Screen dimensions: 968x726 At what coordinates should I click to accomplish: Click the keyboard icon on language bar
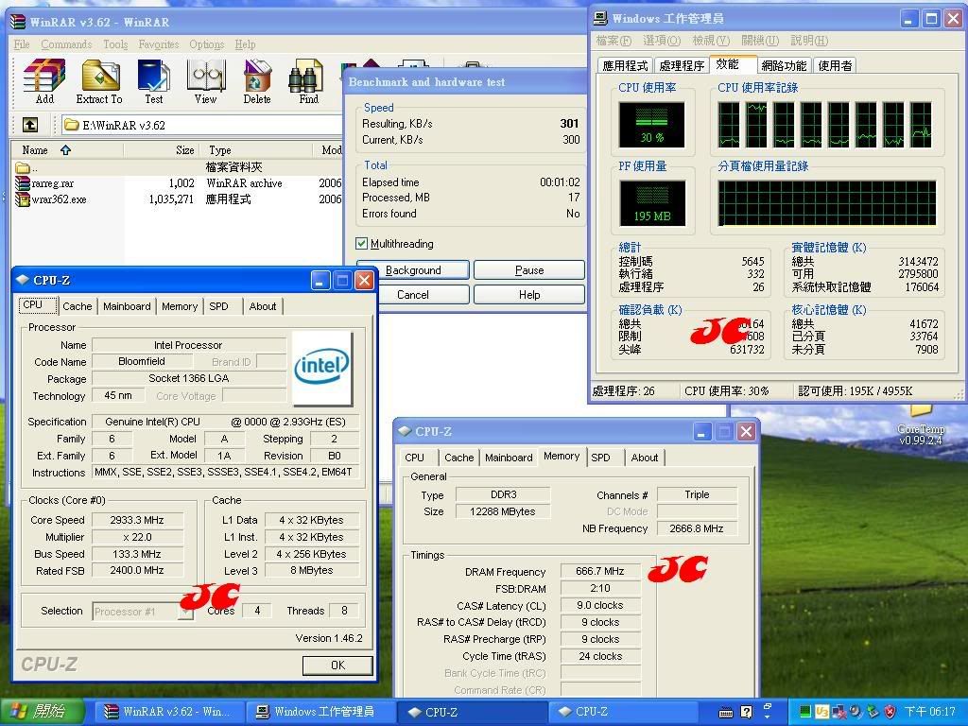pos(726,713)
